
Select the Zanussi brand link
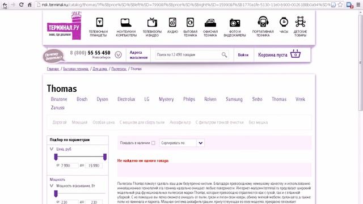tap(58, 108)
